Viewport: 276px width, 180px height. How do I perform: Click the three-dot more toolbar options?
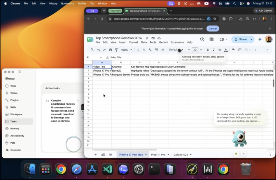(256, 50)
